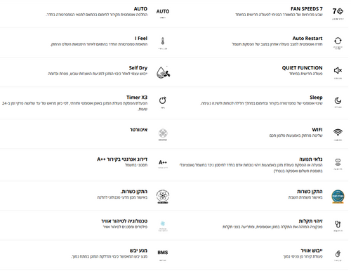Click the inverter snowflake icon
Image resolution: width=351 pixels, height=271 pixels.
point(163,133)
